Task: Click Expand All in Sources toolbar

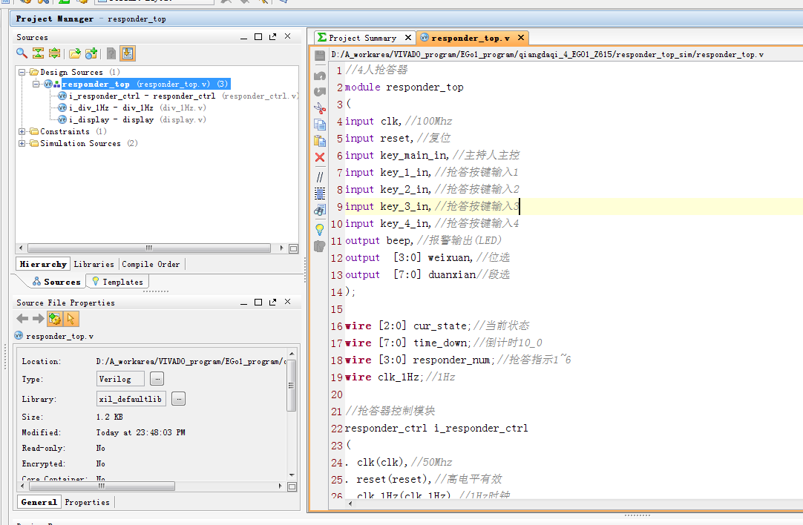Action: coord(54,53)
